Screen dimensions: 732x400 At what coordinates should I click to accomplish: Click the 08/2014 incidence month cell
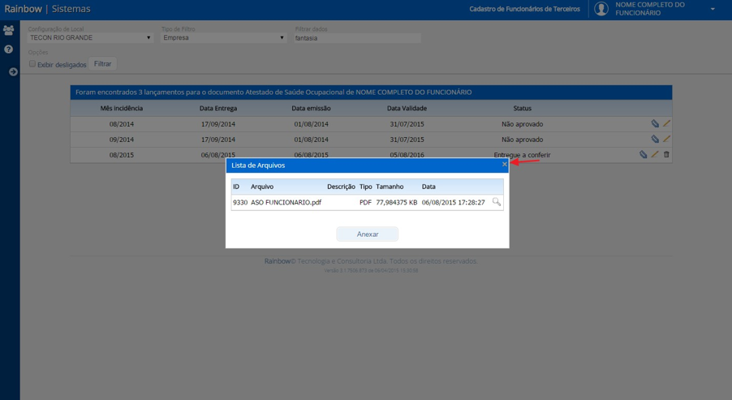click(x=122, y=124)
